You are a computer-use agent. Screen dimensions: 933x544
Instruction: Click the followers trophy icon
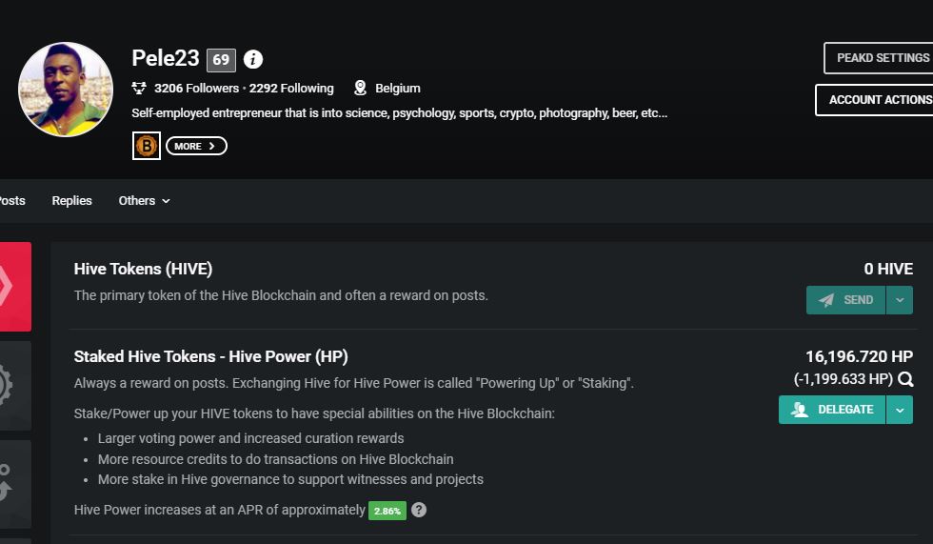point(139,88)
